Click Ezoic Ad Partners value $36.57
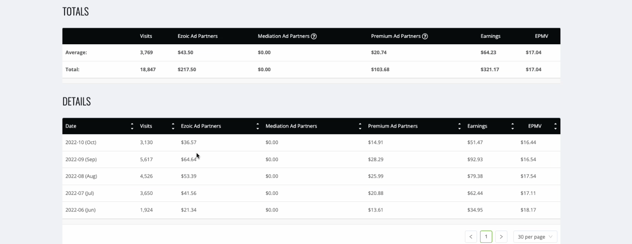The width and height of the screenshot is (632, 244). coord(189,142)
